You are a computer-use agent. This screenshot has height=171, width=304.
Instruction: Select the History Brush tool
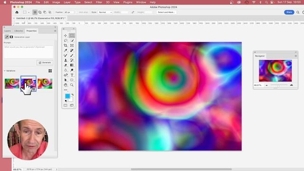pos(72,60)
